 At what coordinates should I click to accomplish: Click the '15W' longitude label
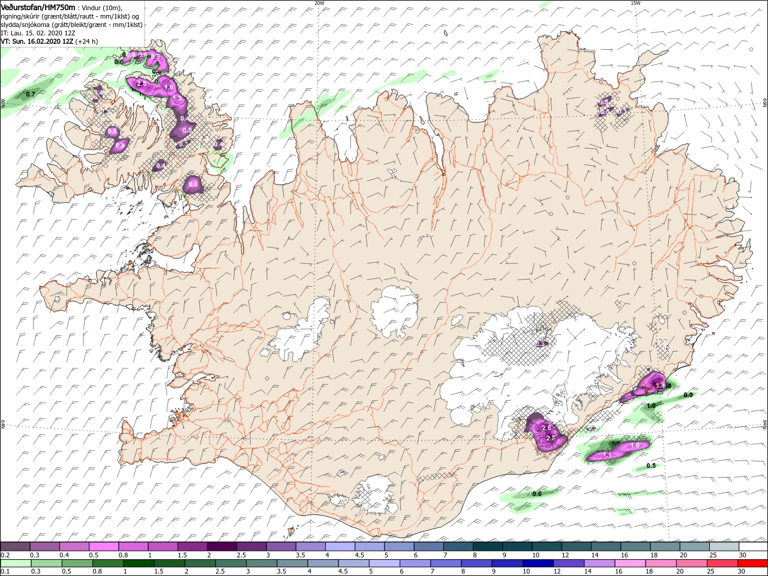[x=635, y=3]
